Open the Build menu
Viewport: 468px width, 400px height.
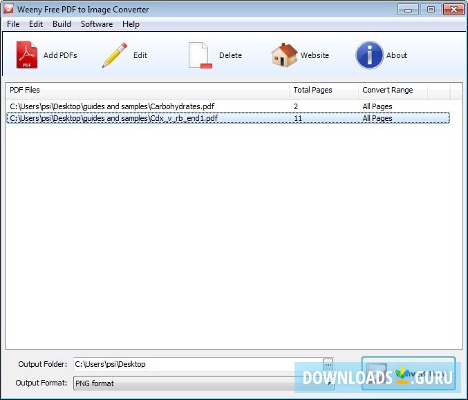point(62,24)
